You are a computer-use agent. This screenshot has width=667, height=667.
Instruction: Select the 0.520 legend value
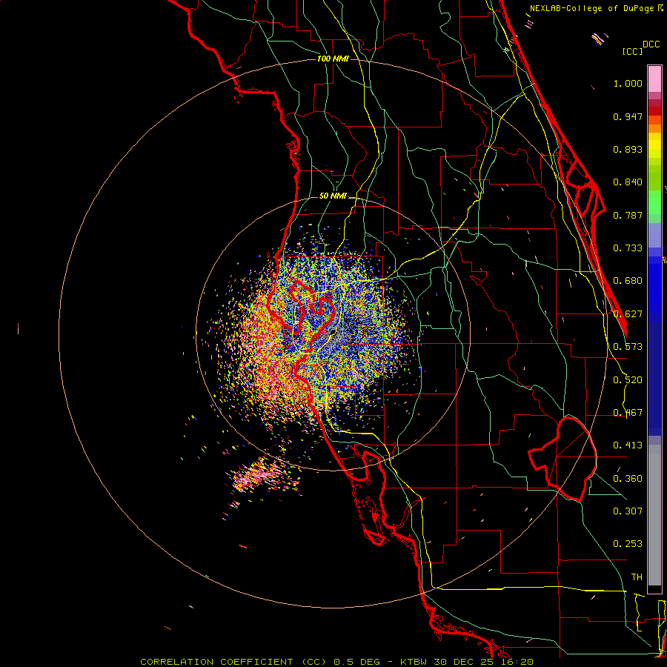(x=628, y=380)
